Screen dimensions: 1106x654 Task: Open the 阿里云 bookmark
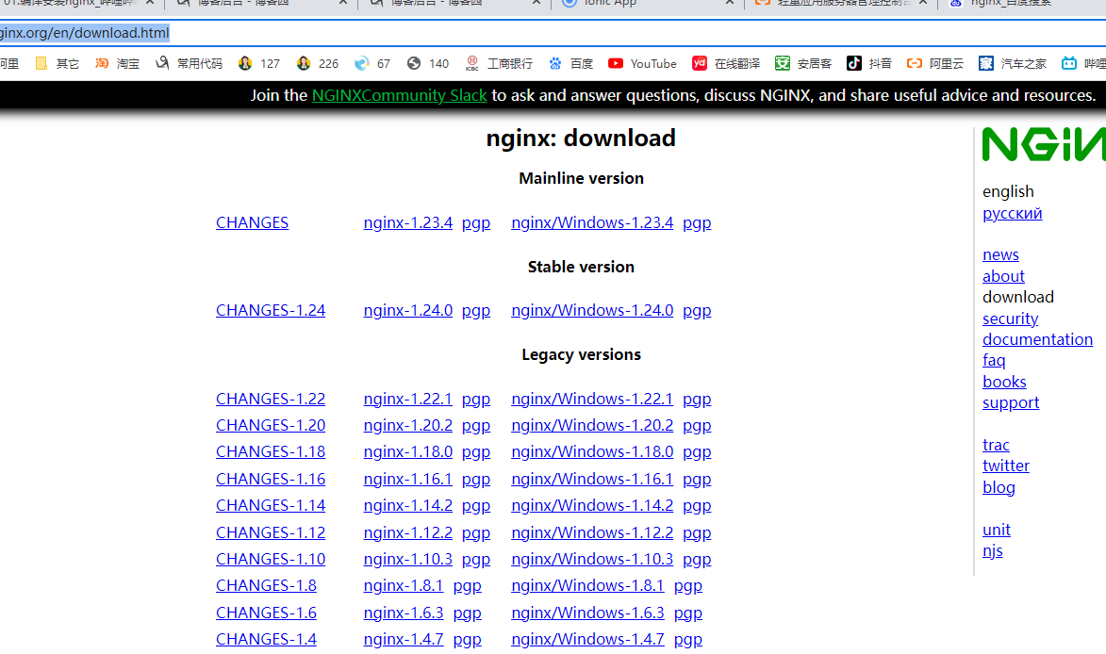934,63
